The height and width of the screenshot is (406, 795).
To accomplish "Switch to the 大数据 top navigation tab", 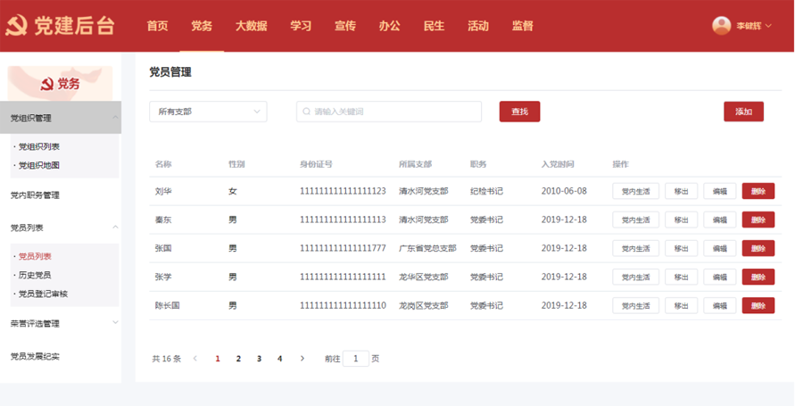I will coord(251,26).
